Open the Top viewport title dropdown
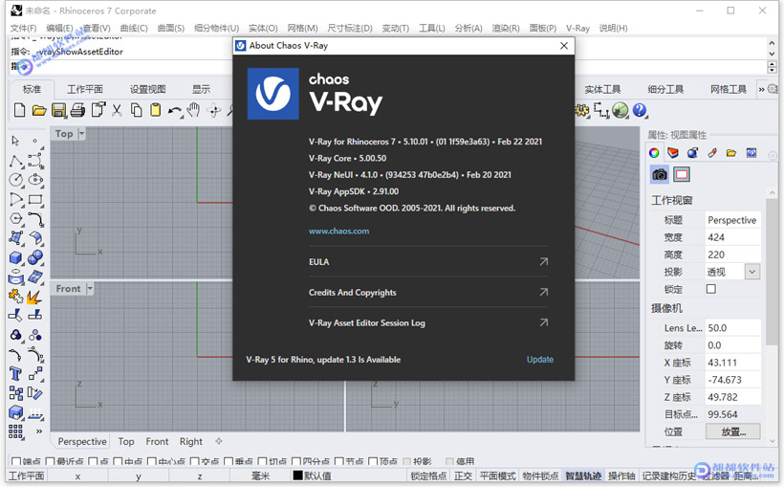The height and width of the screenshot is (487, 784). point(81,133)
